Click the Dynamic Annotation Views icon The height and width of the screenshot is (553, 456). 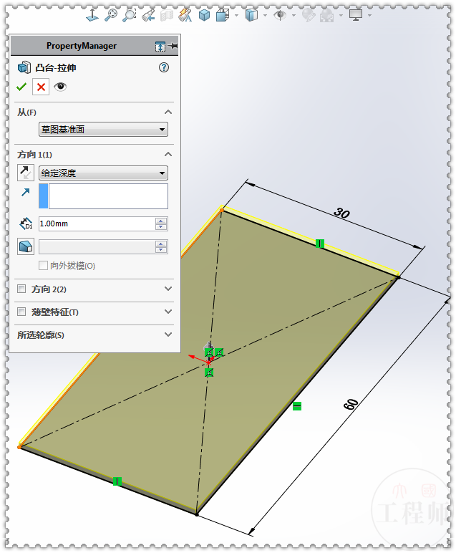[x=185, y=15]
